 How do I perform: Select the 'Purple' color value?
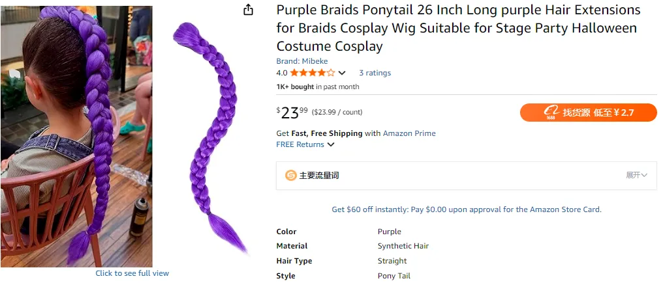390,232
